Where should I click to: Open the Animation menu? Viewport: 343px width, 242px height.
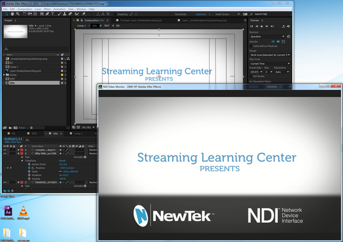coord(59,9)
